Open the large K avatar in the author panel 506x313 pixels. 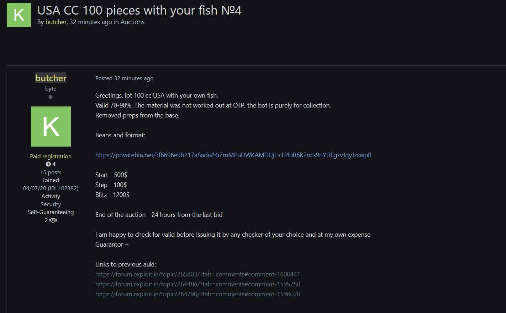point(51,126)
